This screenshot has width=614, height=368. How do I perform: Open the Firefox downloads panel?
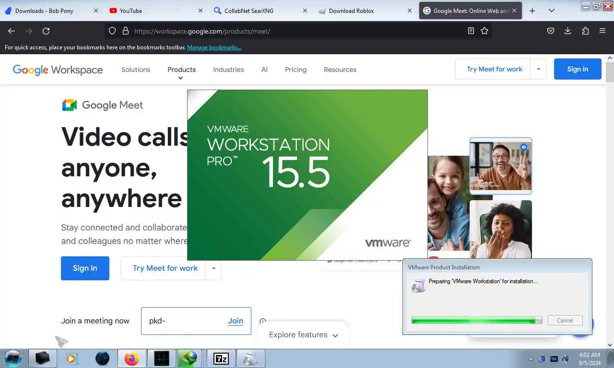(568, 31)
